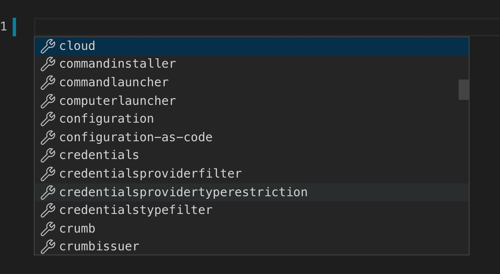
Task: Click the wrench icon beside credentials
Action: (47, 155)
